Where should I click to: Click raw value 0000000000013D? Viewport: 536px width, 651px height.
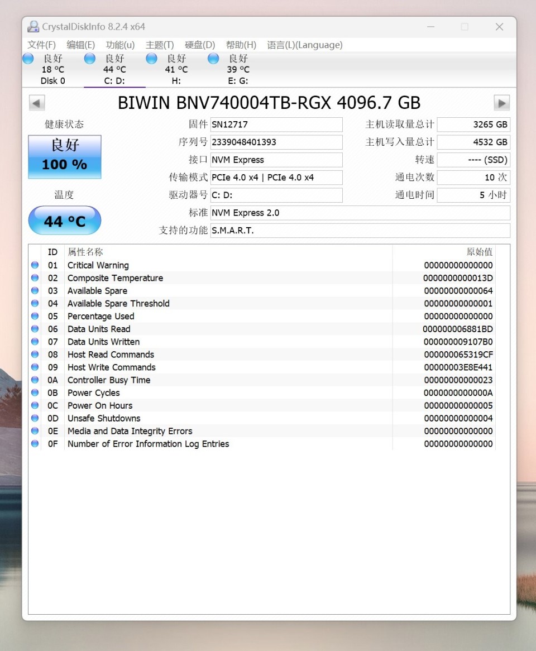click(458, 277)
